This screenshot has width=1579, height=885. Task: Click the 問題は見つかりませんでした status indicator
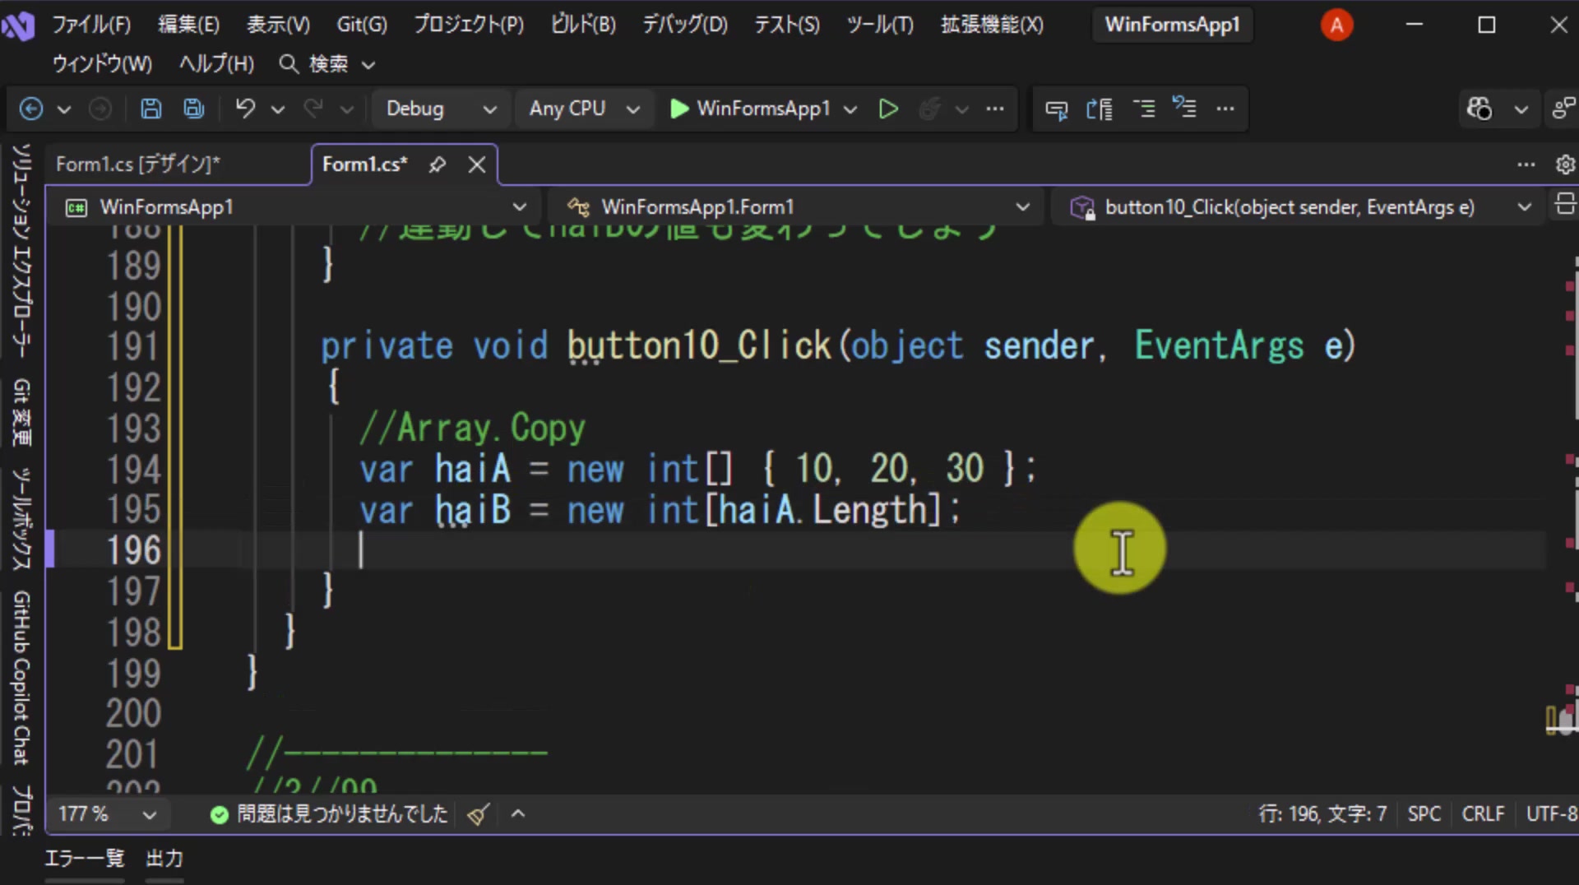329,814
